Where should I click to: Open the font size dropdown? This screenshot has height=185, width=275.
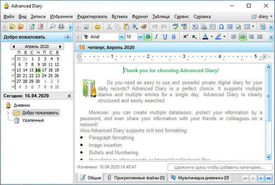[141, 37]
